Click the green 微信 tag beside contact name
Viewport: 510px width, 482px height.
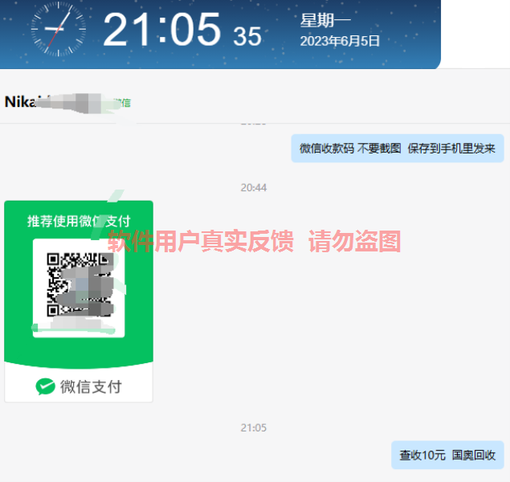pos(123,103)
